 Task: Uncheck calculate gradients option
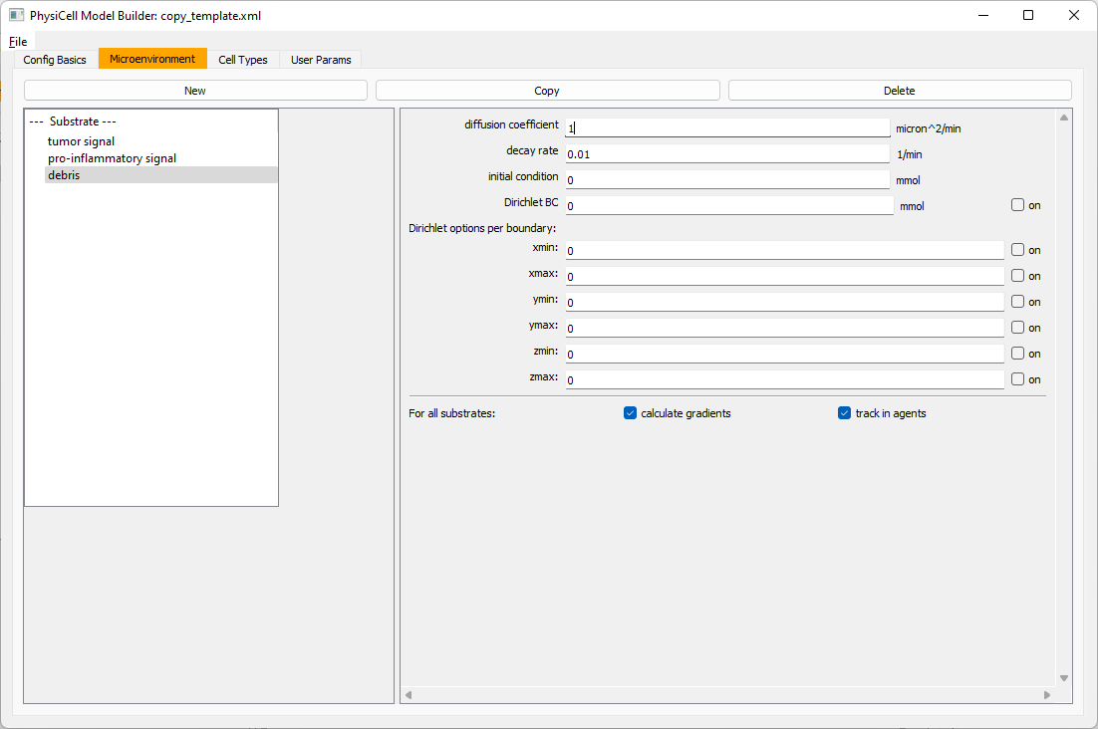(x=630, y=413)
